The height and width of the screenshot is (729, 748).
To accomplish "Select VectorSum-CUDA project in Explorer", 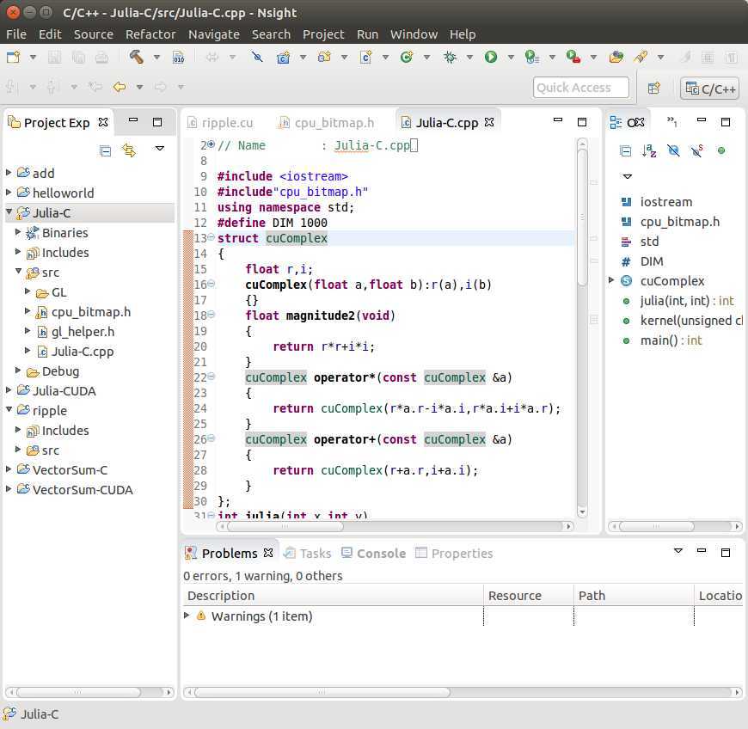I will [83, 489].
